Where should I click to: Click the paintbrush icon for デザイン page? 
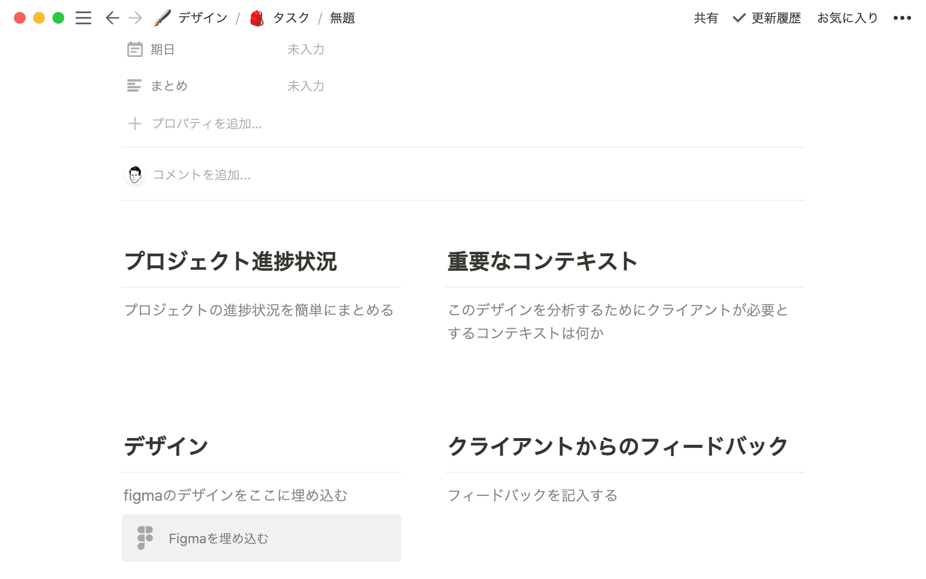tap(162, 17)
